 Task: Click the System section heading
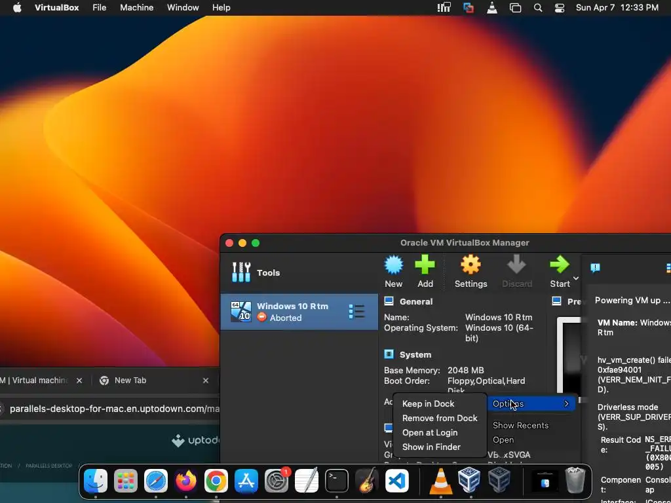click(x=415, y=354)
